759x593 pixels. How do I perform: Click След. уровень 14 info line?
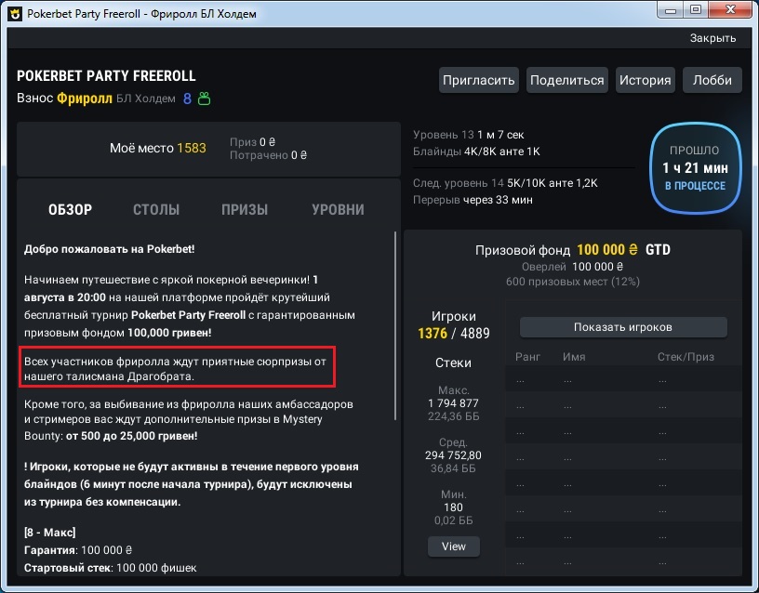click(x=505, y=183)
